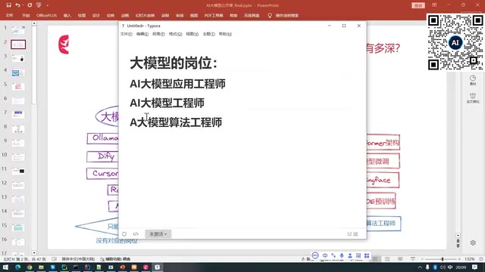Open ribbon display options icon
485x272 pixels.
[434, 5]
